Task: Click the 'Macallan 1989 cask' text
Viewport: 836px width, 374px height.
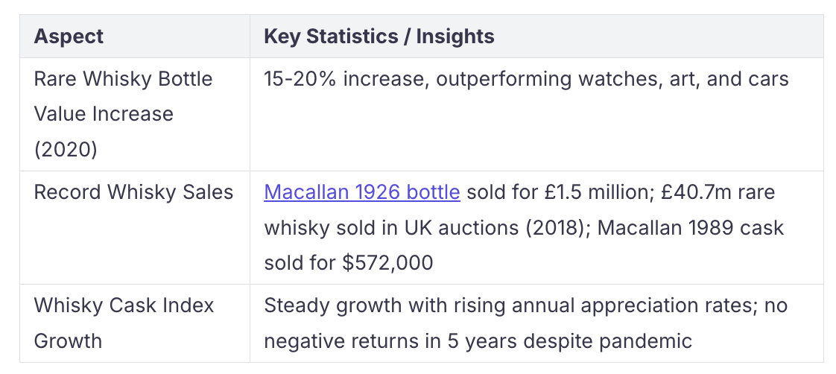Action: coord(691,227)
